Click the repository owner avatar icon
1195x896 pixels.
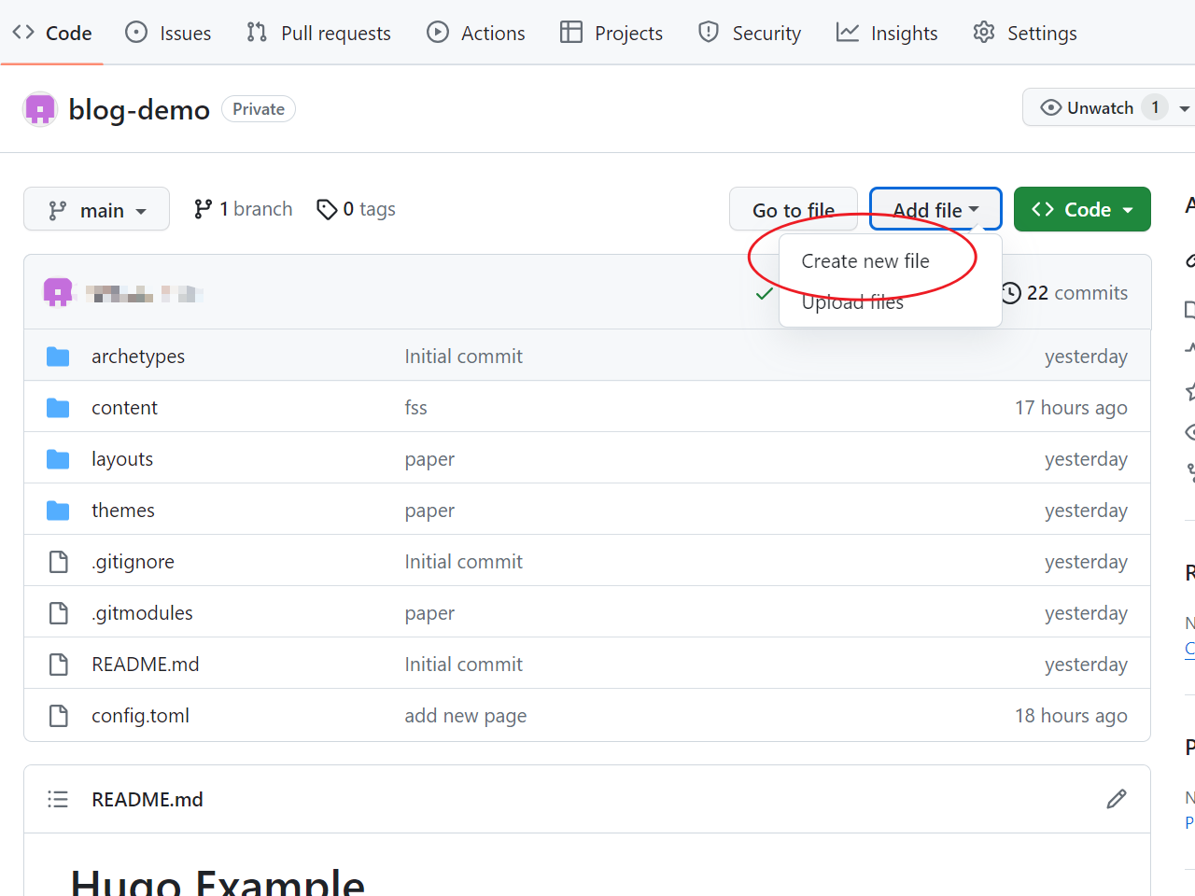pos(39,109)
